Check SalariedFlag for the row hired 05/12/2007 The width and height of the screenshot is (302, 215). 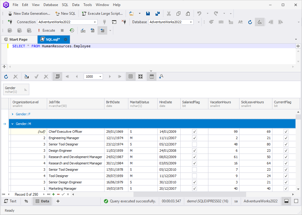click(x=194, y=144)
